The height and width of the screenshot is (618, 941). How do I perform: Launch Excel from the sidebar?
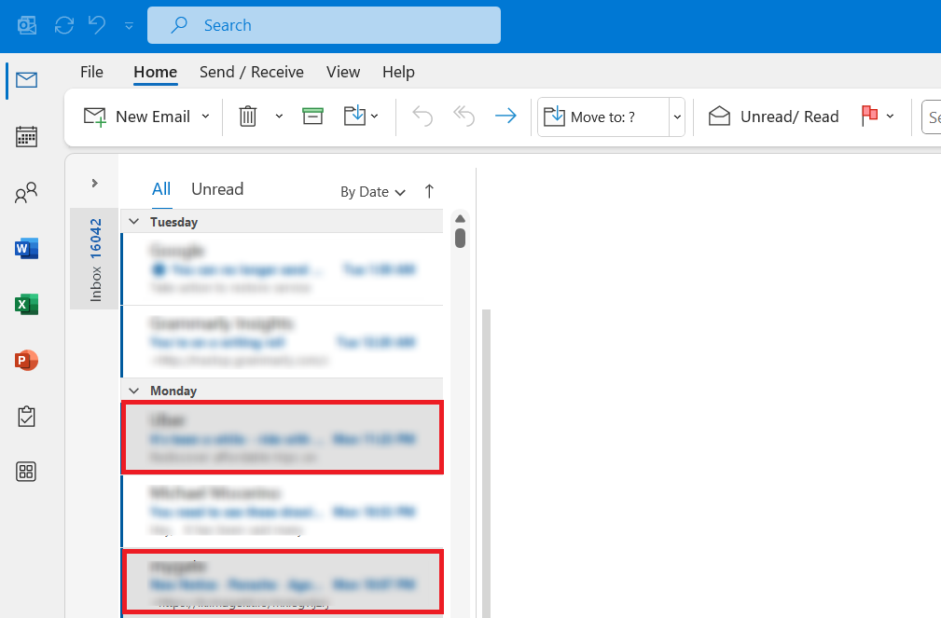tap(26, 304)
